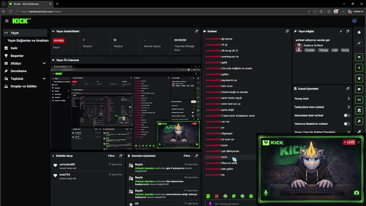Open the browser tab list dropdown
This screenshot has height=206, width=366.
click(x=3, y=4)
